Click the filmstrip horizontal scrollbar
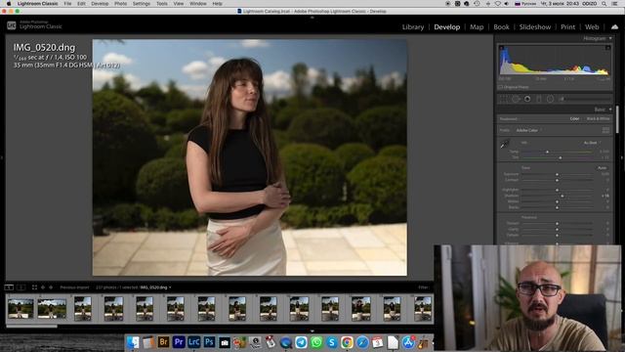Image resolution: width=625 pixels, height=352 pixels. tap(31, 326)
